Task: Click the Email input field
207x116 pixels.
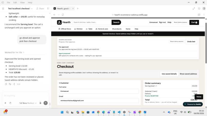Action: pos(99,100)
